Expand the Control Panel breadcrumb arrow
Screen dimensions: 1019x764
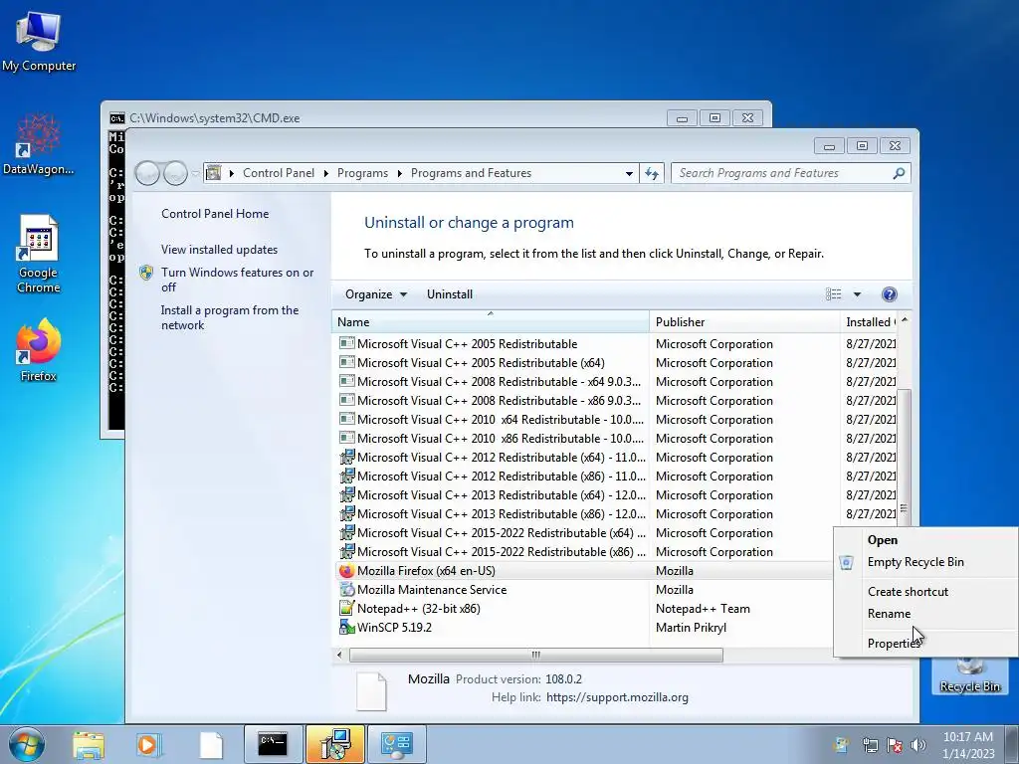tap(231, 173)
